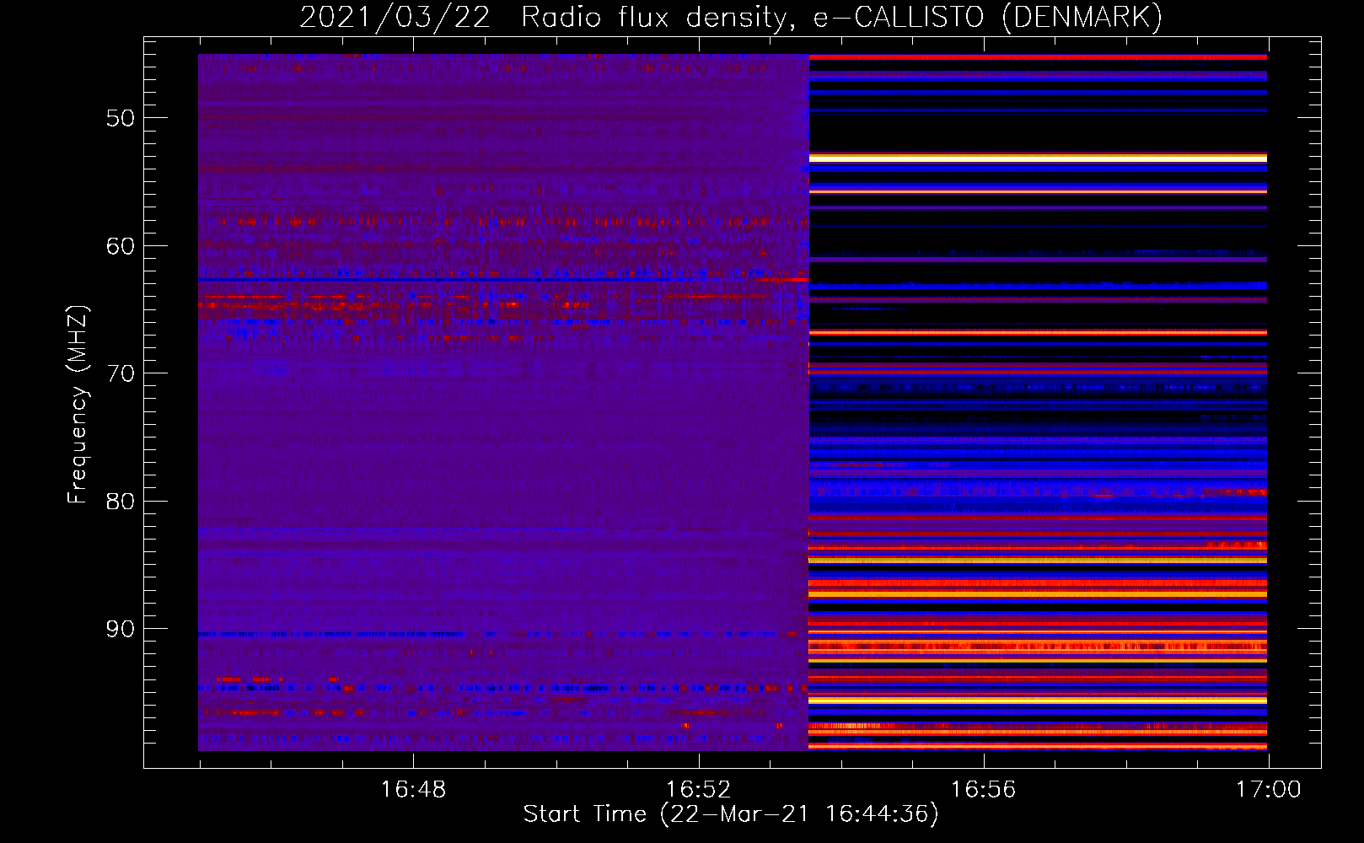Click the 70 MHz frequency tick label
The height and width of the screenshot is (843, 1364).
[x=121, y=373]
